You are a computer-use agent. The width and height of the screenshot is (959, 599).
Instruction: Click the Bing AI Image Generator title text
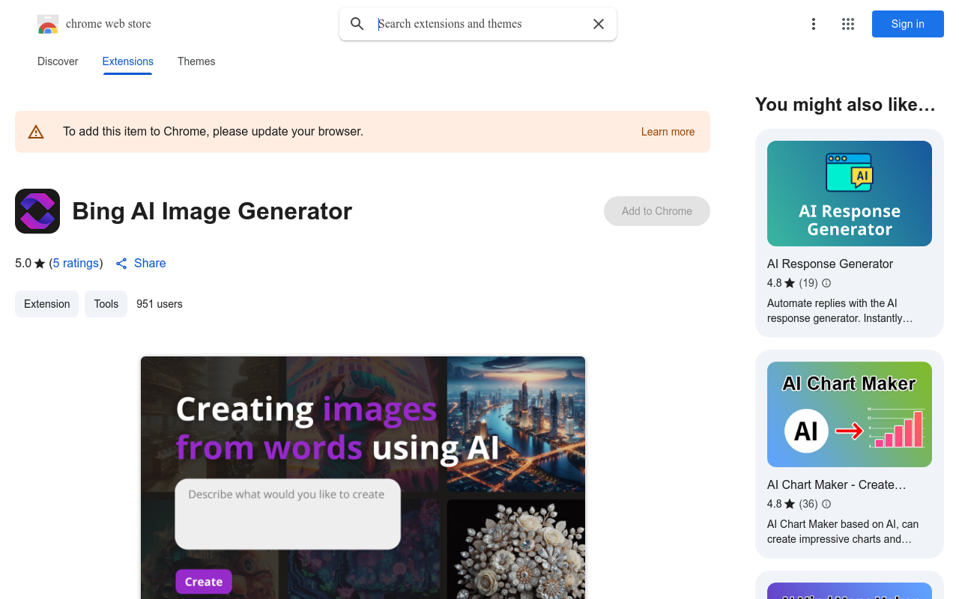click(212, 211)
